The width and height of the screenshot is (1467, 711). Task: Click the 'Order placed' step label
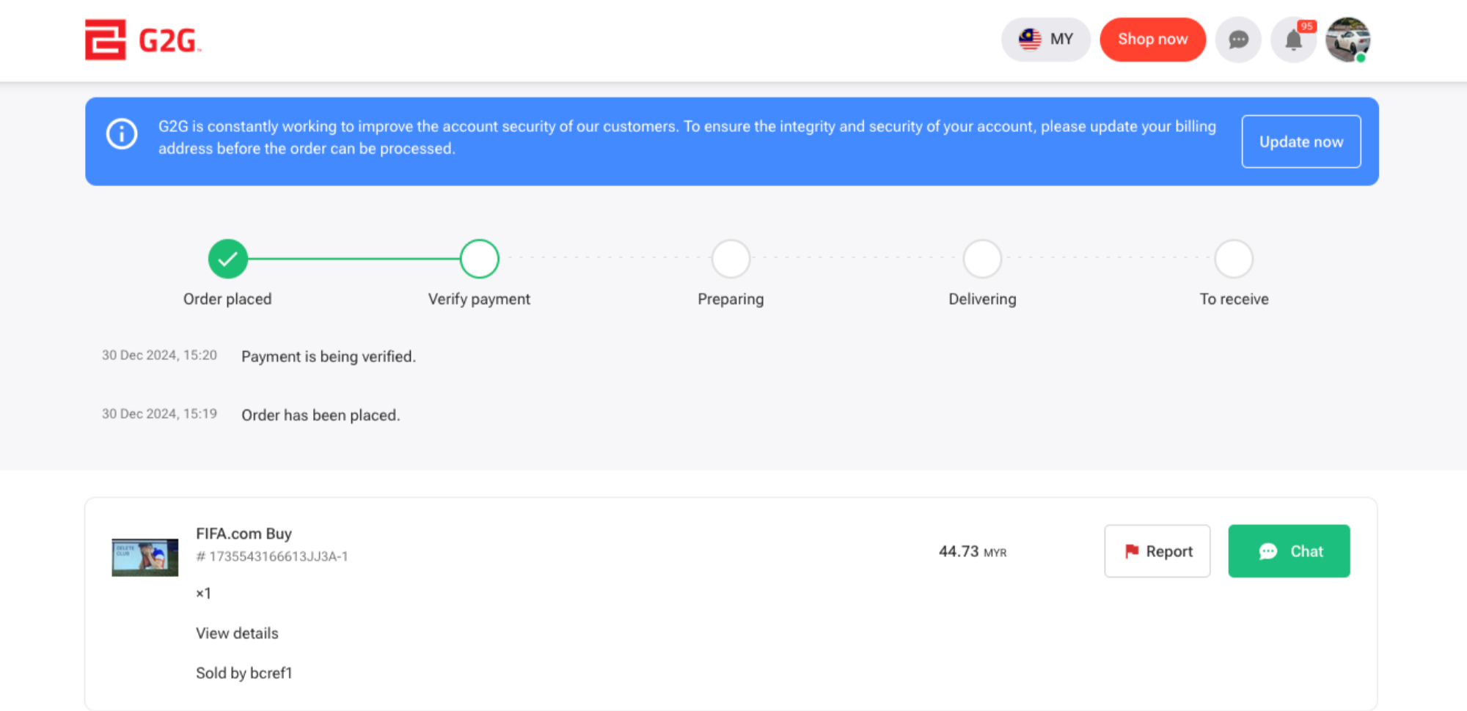[227, 299]
